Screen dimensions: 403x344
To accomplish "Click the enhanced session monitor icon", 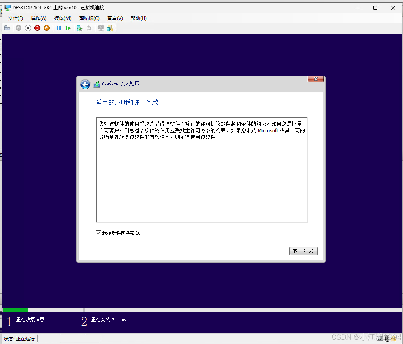I will tap(101, 28).
